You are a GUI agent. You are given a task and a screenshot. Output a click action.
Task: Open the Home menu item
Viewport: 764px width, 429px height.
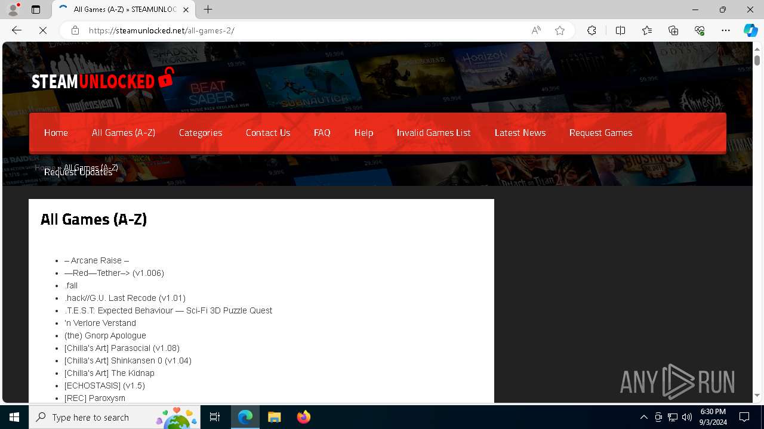[x=56, y=133]
